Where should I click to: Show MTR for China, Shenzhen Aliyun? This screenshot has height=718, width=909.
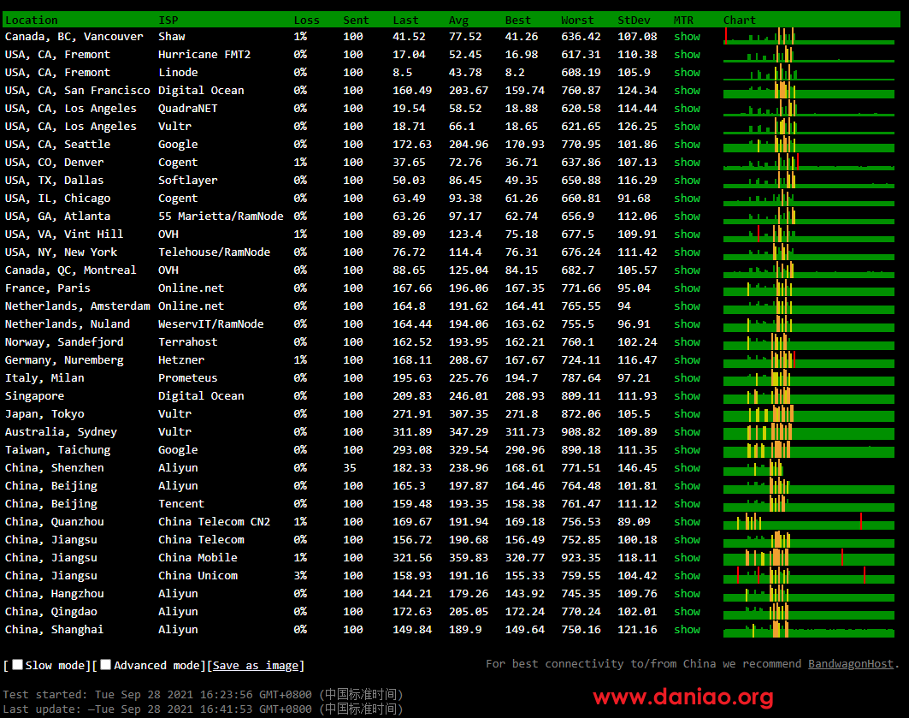(x=687, y=468)
